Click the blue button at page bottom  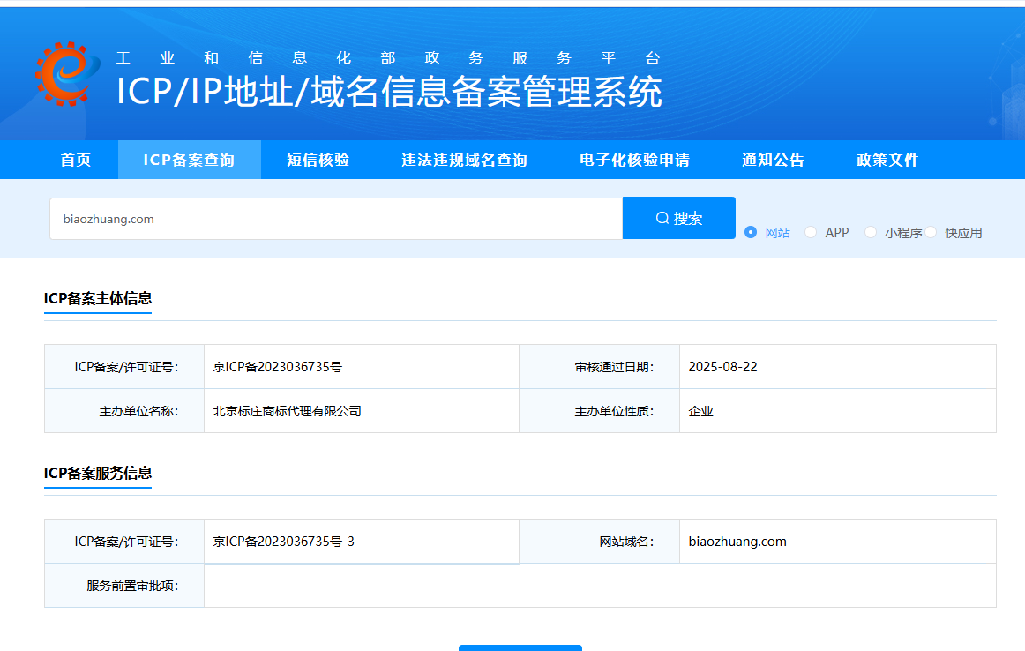[520, 647]
